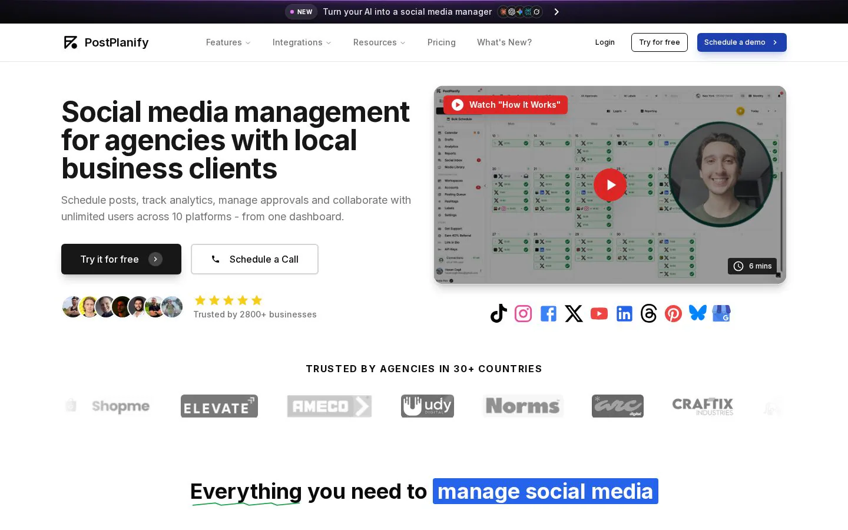
Task: Click the Schedule a Call button
Action: (x=254, y=259)
